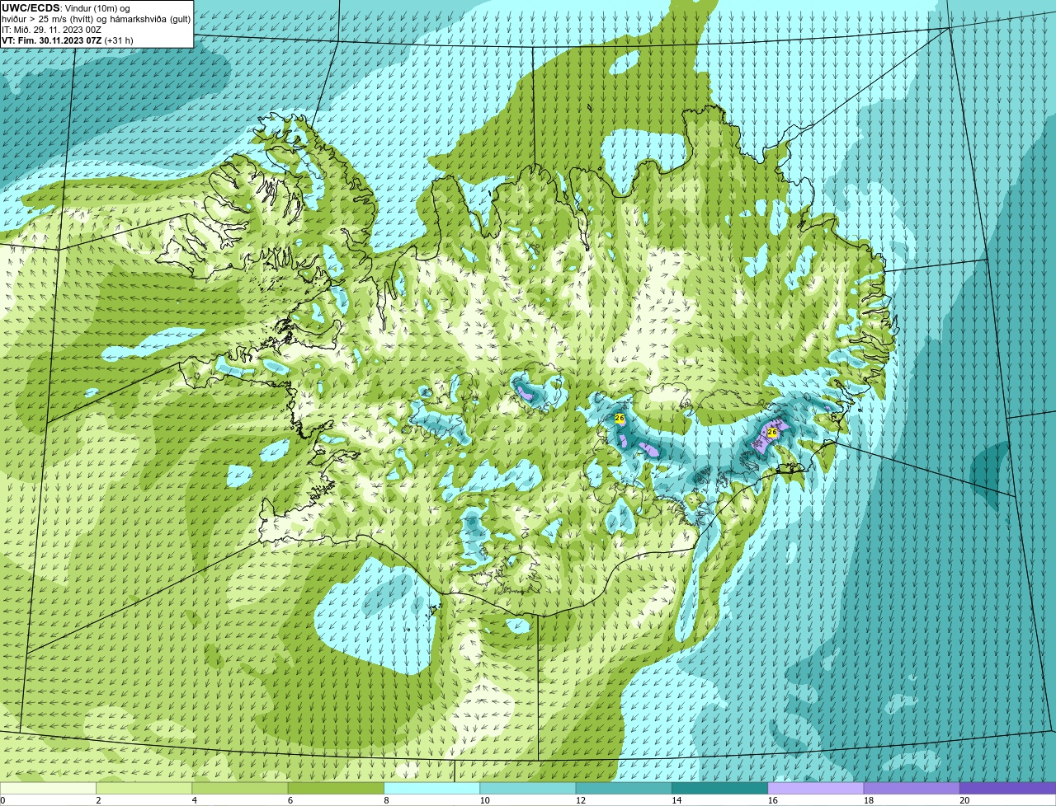
Task: Click the left-hand yellow "26" gust marker
Action: click(620, 419)
